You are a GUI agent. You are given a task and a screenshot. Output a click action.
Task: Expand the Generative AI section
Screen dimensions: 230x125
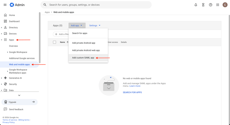[1, 78]
